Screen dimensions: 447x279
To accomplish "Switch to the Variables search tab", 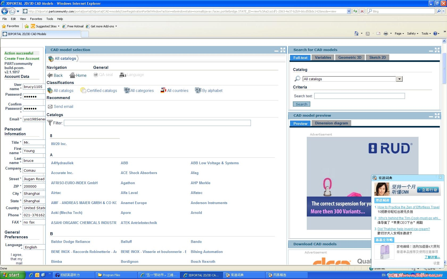I will (x=323, y=58).
